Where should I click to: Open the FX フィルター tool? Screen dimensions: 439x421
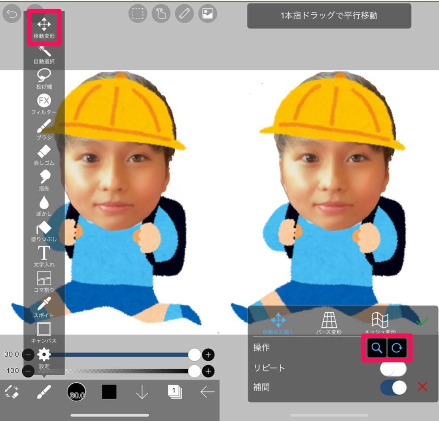[44, 105]
